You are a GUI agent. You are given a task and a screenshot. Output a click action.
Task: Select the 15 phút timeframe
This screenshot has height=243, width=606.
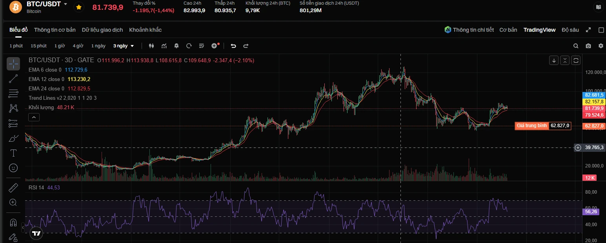click(38, 46)
